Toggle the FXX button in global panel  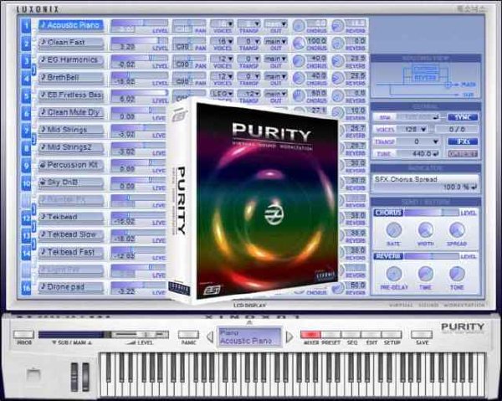click(x=463, y=141)
